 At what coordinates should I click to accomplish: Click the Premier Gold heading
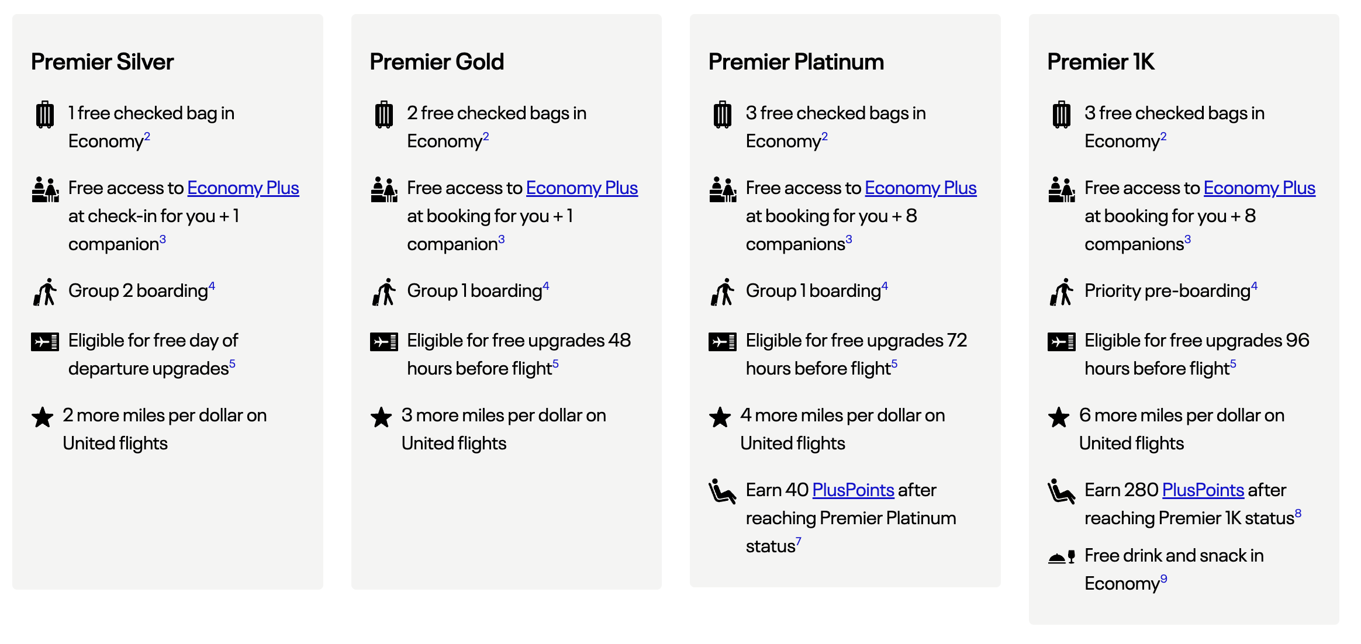437,62
